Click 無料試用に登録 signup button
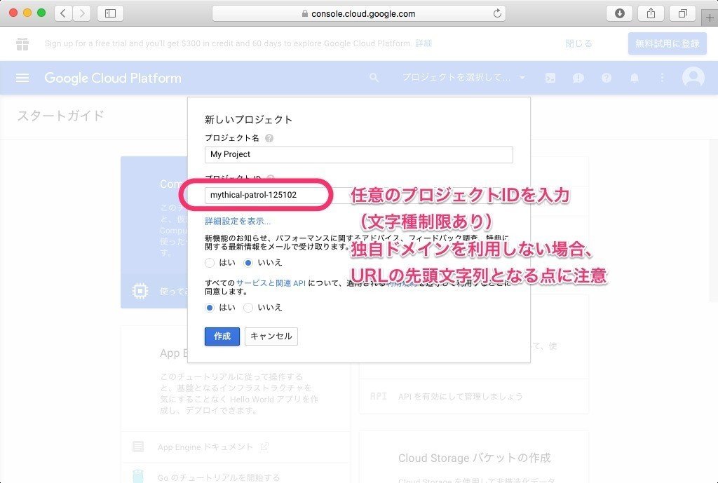The width and height of the screenshot is (718, 483). (668, 44)
